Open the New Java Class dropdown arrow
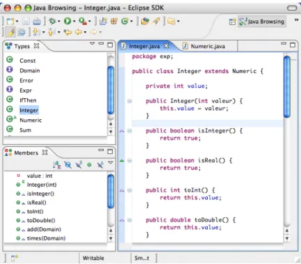The image size is (301, 264). coord(131,22)
